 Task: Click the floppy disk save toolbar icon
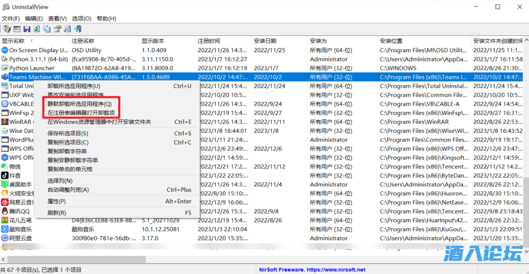coord(26,29)
